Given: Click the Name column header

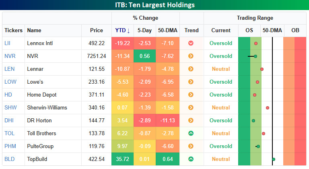Looking at the screenshot, I should click(34, 31).
